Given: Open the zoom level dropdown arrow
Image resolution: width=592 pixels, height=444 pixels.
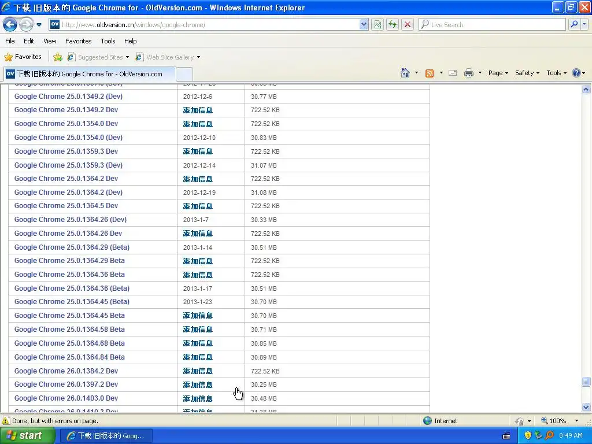Looking at the screenshot, I should click(x=576, y=421).
